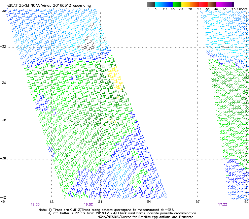
Task: Select the legend's '40' knots label
Action: [216, 9]
